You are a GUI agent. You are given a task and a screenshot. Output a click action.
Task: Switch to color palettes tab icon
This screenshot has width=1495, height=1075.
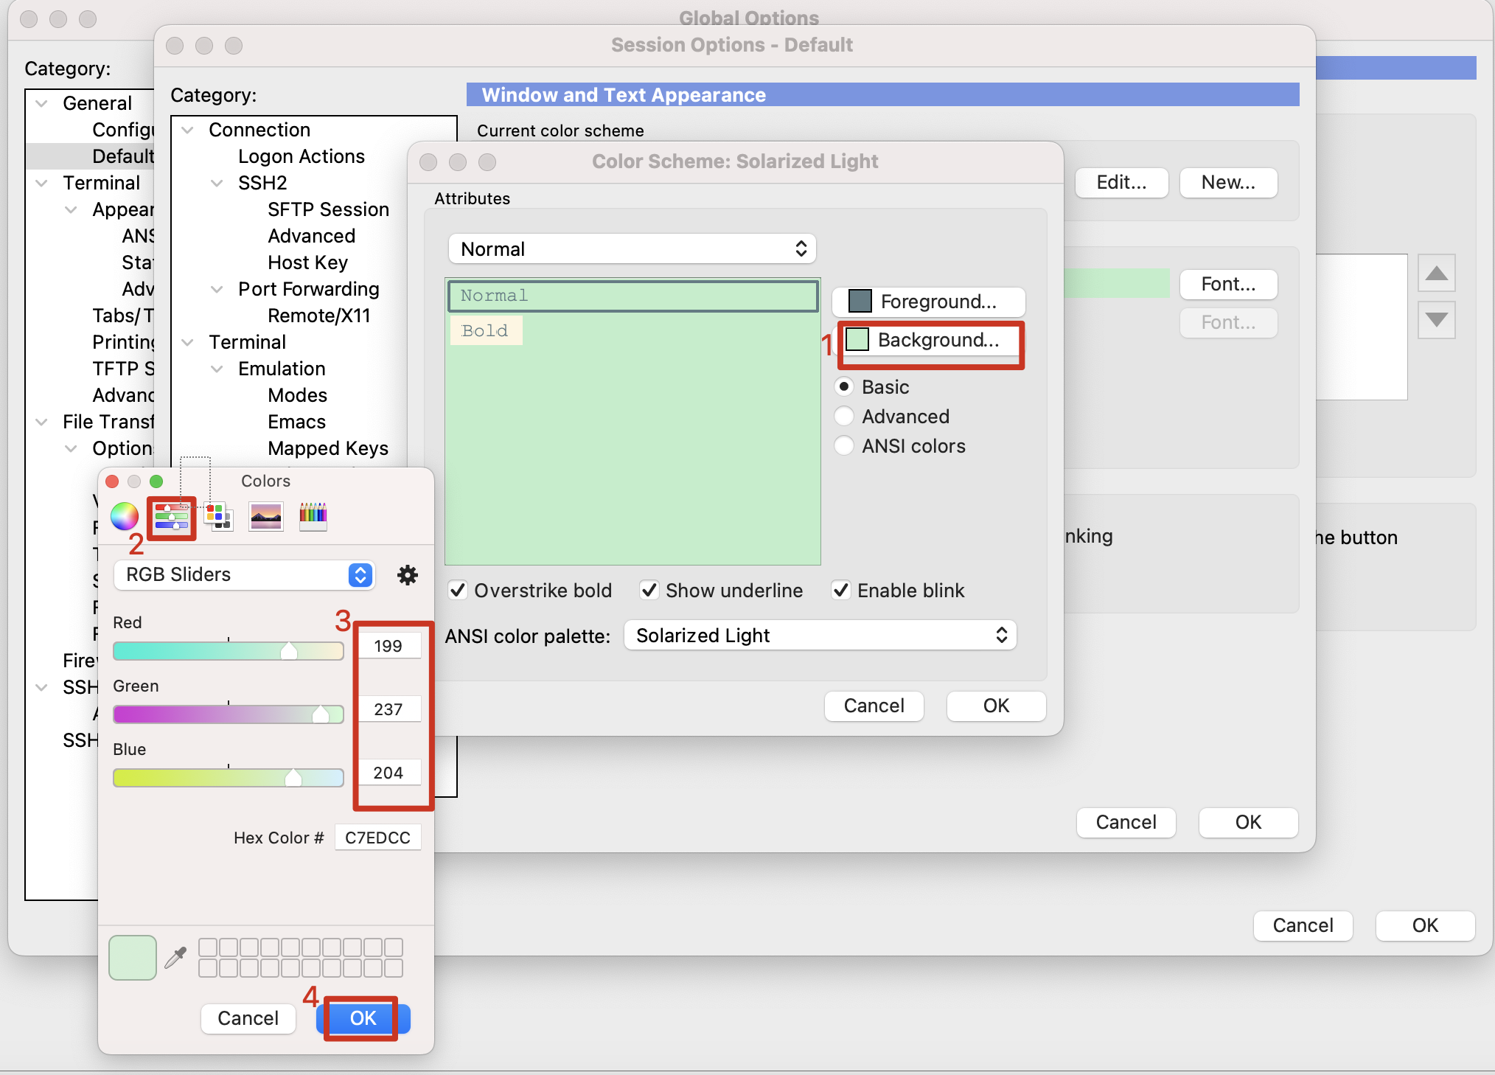(x=218, y=516)
